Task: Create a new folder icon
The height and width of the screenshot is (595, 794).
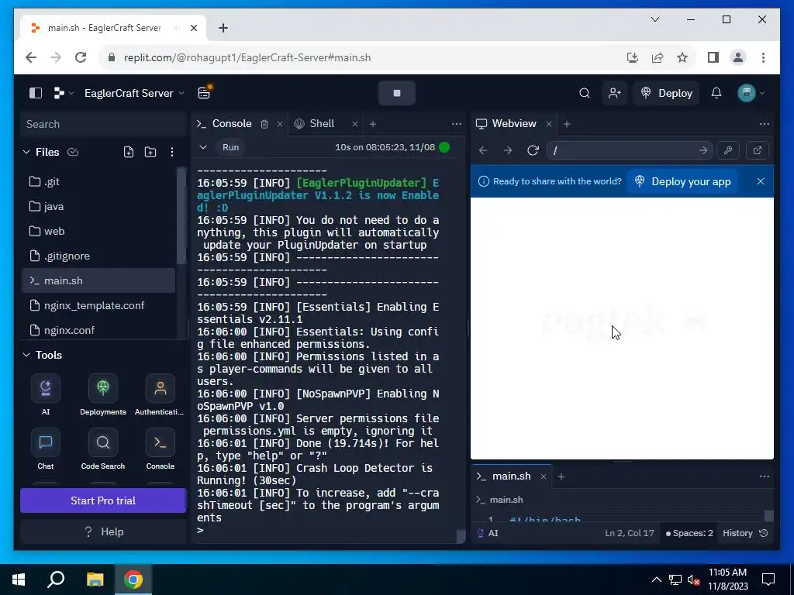Action: 150,152
